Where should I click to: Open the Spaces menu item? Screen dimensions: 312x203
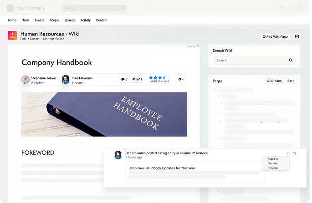tap(70, 20)
